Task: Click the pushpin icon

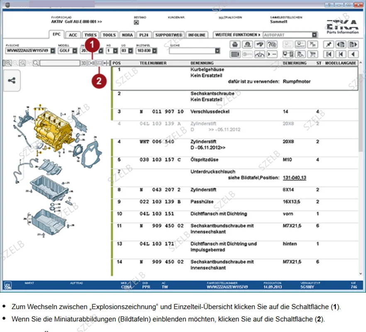Action: pos(328,44)
